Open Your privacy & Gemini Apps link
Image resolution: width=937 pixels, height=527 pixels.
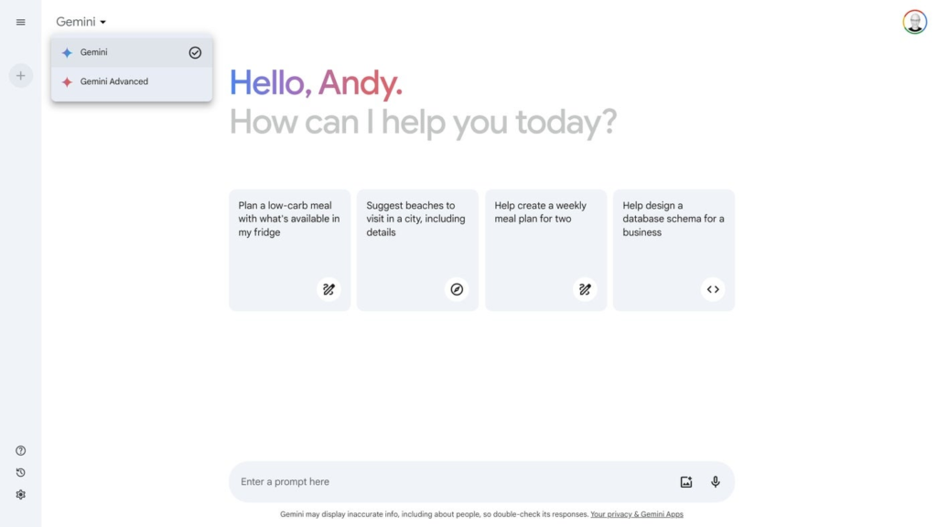(x=637, y=515)
